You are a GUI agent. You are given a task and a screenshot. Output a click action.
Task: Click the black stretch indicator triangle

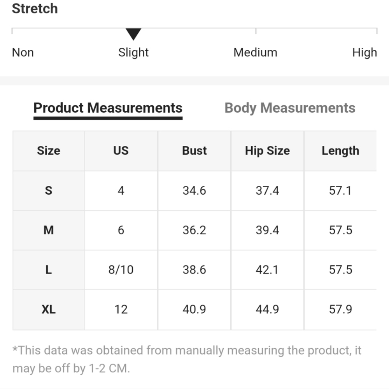pos(133,34)
